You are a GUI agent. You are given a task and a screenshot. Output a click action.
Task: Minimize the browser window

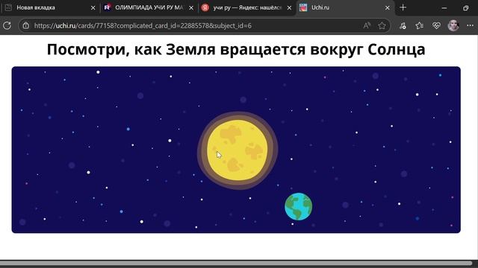click(444, 8)
